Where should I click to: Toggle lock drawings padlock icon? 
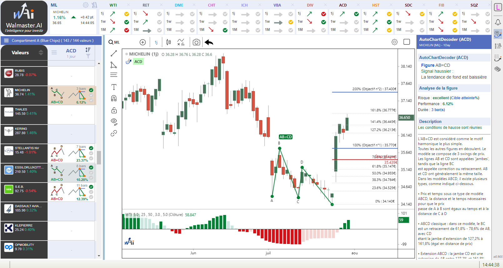click(114, 110)
